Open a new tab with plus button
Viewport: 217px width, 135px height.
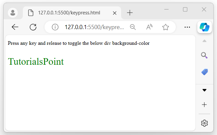(130, 13)
